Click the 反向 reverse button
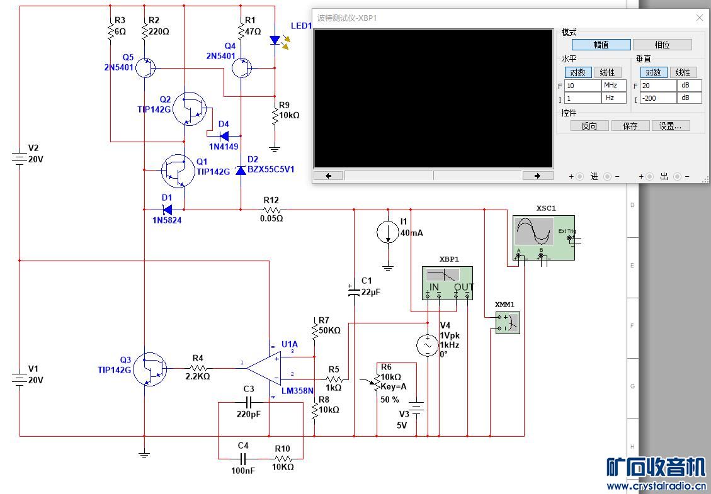The image size is (711, 494). pyautogui.click(x=589, y=125)
